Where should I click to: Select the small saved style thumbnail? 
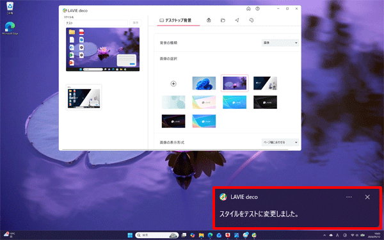pos(84,97)
